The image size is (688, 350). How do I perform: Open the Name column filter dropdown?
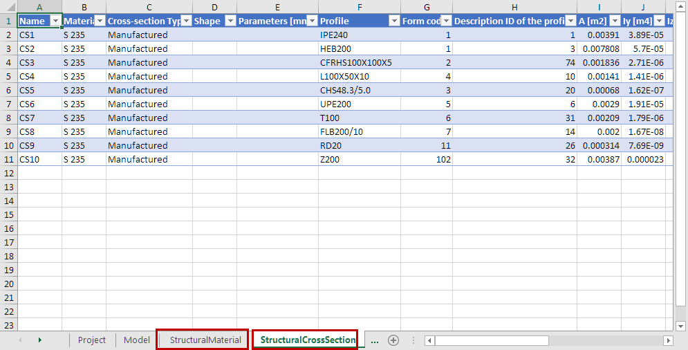pos(56,21)
